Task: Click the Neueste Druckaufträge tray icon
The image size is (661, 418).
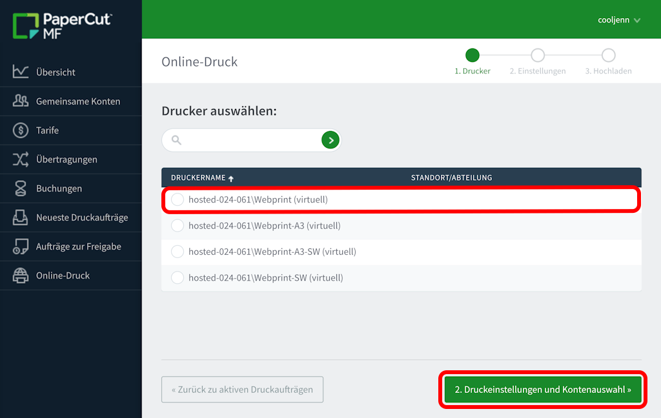Action: click(21, 217)
